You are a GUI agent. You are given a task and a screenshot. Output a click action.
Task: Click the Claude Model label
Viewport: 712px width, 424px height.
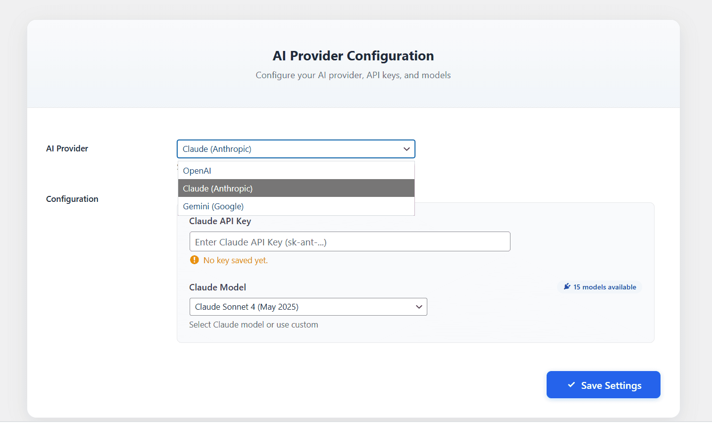[217, 287]
